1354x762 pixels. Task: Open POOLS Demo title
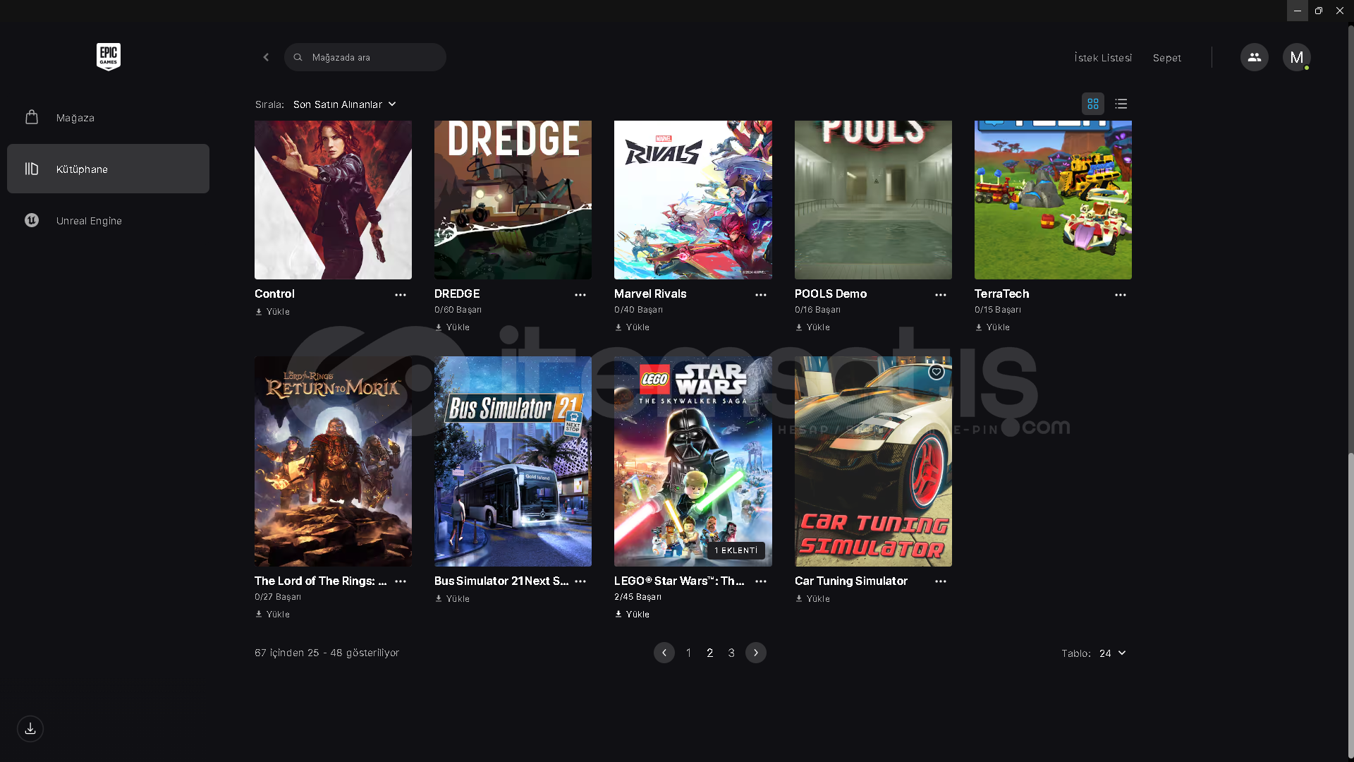pyautogui.click(x=831, y=294)
